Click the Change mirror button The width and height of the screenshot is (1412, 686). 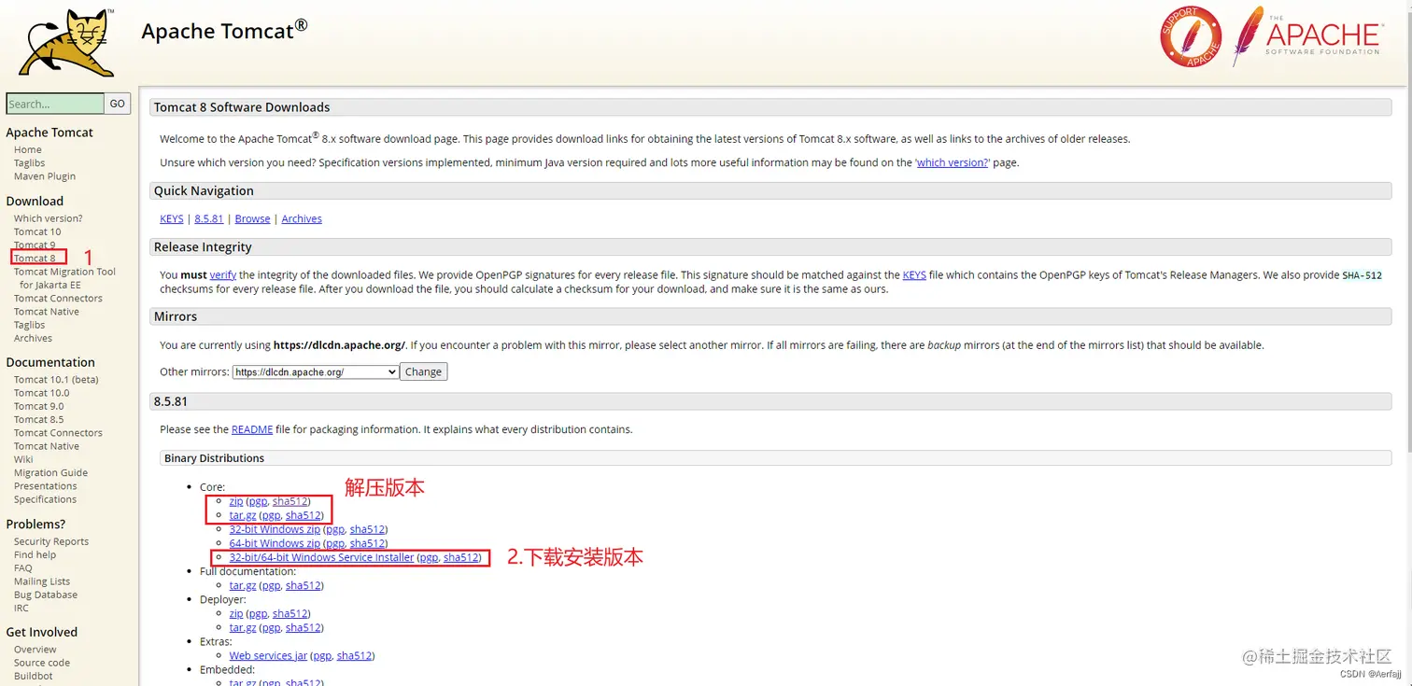424,371
